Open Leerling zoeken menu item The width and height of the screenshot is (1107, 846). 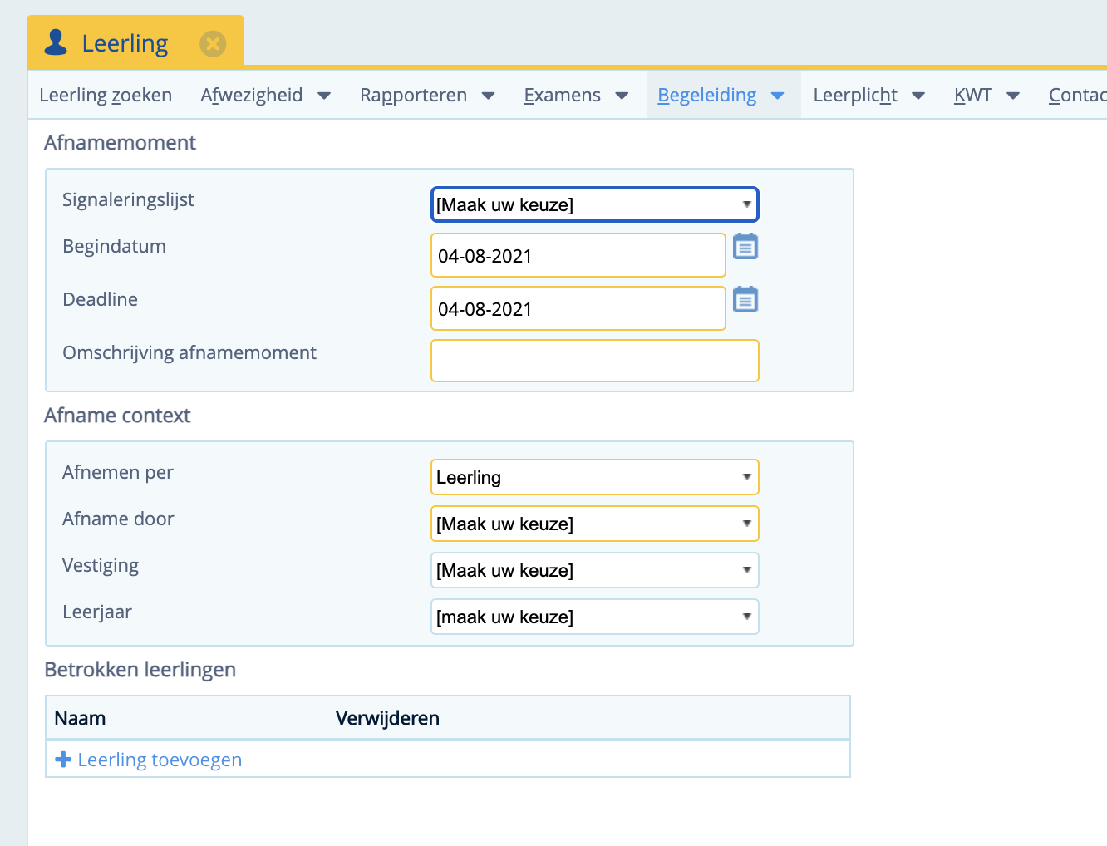[x=106, y=96]
